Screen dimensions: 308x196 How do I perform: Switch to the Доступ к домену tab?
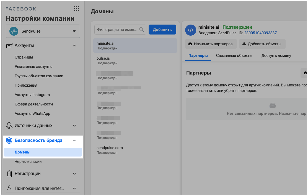click(276, 55)
